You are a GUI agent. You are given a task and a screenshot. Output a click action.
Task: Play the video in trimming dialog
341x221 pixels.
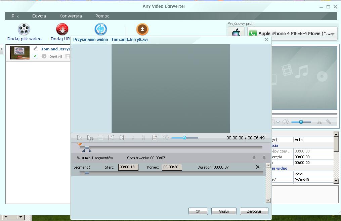click(79, 138)
